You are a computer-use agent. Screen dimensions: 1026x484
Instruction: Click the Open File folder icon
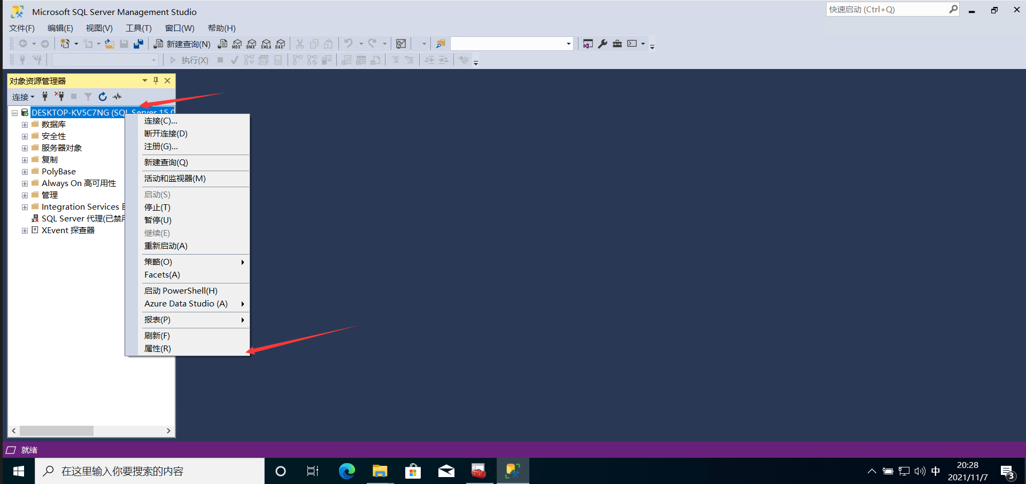[109, 44]
